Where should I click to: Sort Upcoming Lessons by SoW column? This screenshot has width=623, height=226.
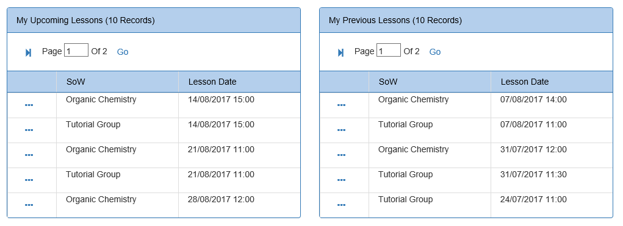76,82
